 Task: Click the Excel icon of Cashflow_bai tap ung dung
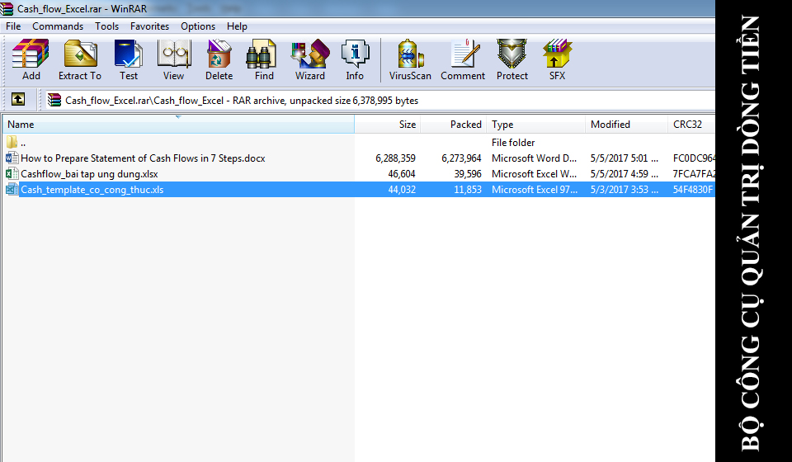(12, 173)
